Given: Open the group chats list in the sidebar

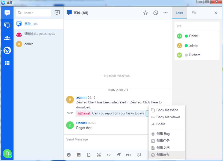Looking at the screenshot, I should pyautogui.click(x=7, y=25).
